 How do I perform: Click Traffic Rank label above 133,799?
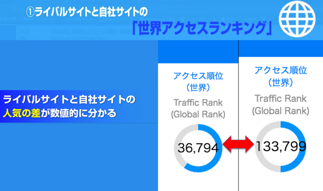[281, 99]
